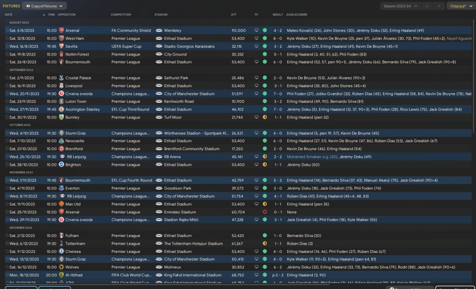Select the Kenilworth Road stadium name
The width and height of the screenshot is (476, 289).
click(x=179, y=101)
